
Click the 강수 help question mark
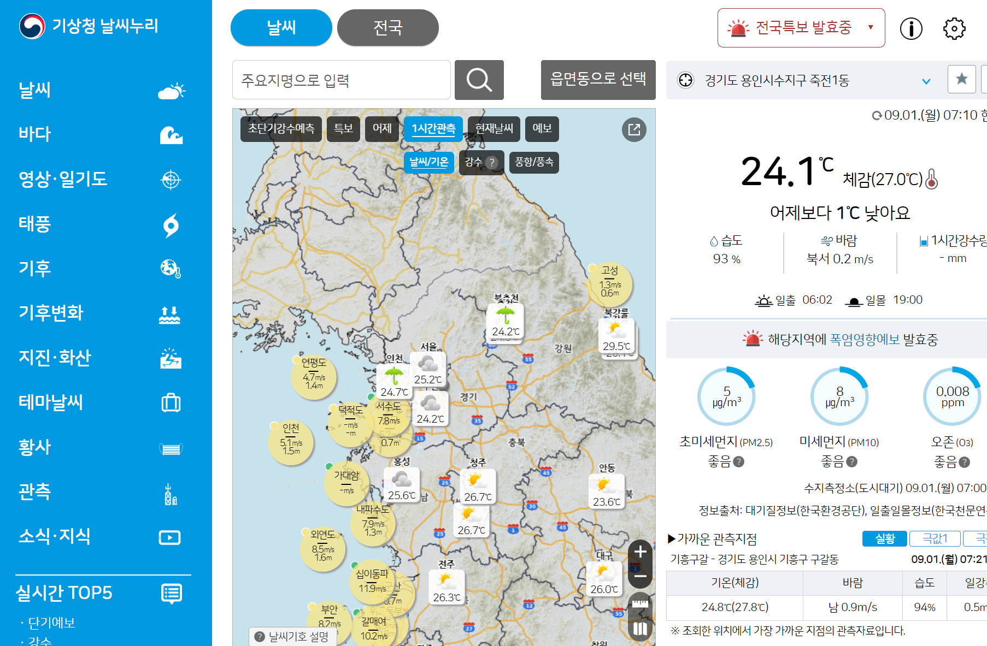coord(492,163)
